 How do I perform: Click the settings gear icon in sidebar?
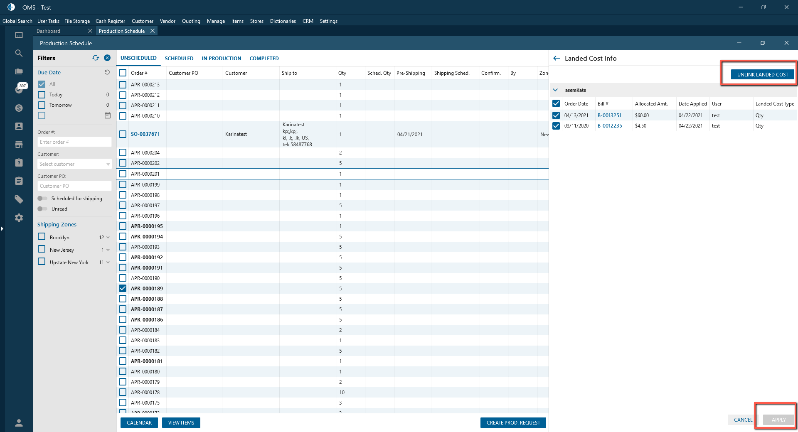19,218
